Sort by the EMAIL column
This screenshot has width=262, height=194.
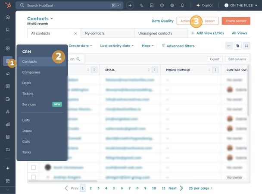(149, 70)
